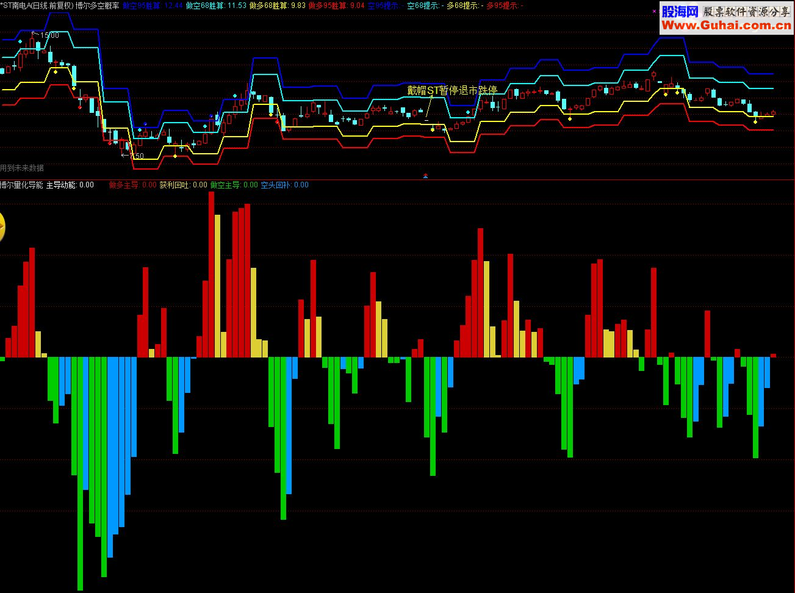Click the 用到未来数据 notice text
Image resolution: width=795 pixels, height=593 pixels.
22,168
